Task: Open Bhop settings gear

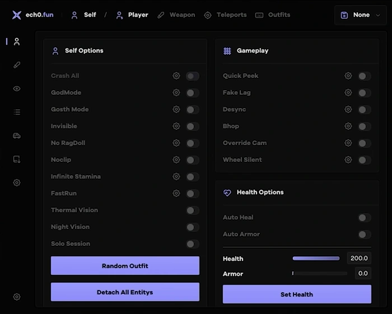Action: (x=348, y=126)
